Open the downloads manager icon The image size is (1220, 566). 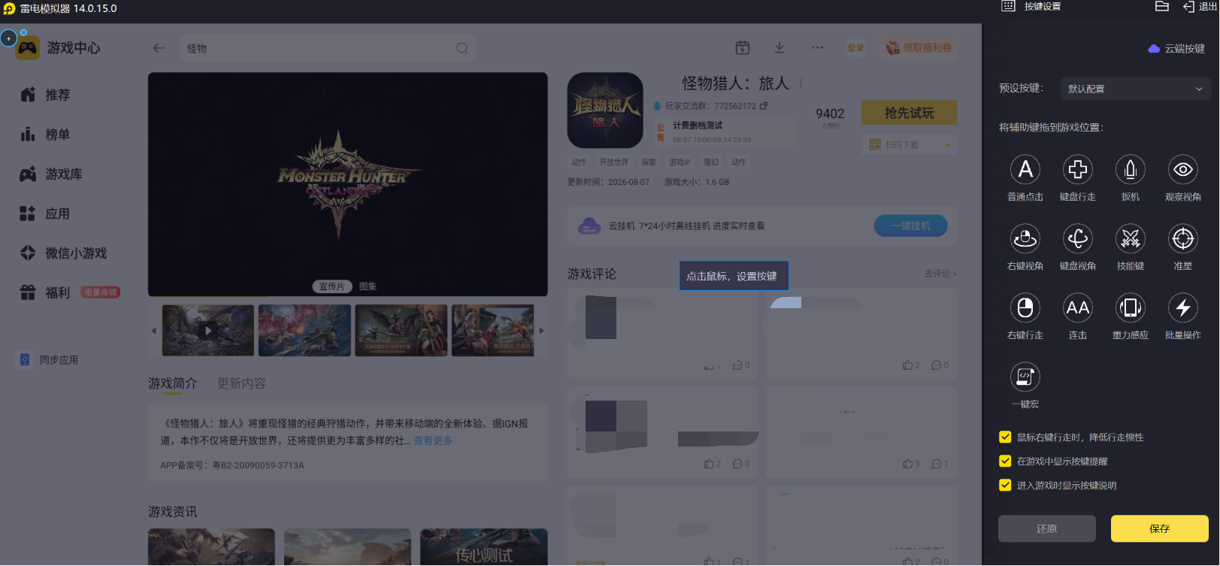click(x=780, y=48)
